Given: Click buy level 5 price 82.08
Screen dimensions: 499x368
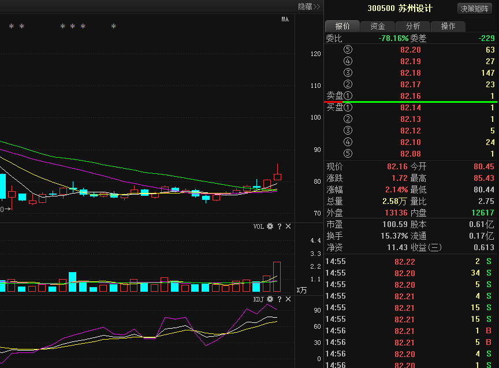Looking at the screenshot, I should tap(411, 154).
